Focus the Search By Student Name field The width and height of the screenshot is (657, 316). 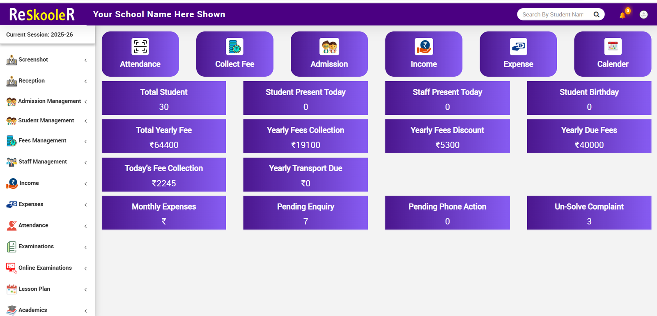[x=552, y=14]
